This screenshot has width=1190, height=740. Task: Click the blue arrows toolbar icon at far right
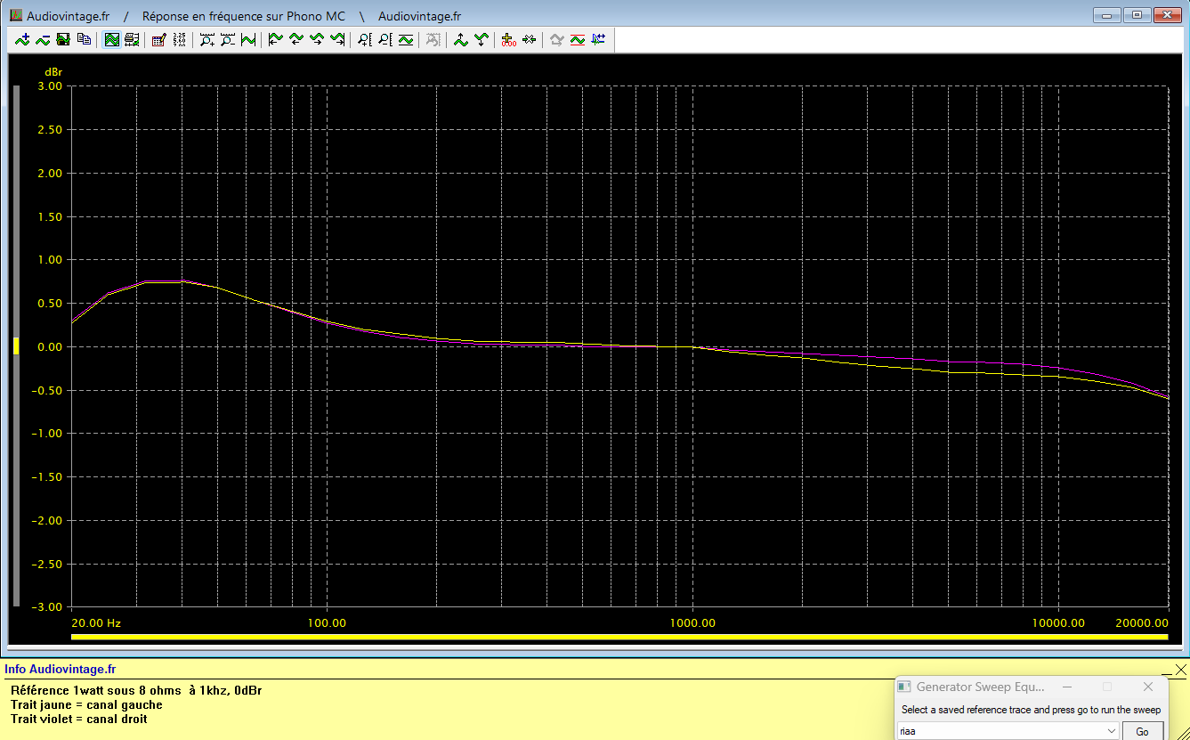click(598, 39)
